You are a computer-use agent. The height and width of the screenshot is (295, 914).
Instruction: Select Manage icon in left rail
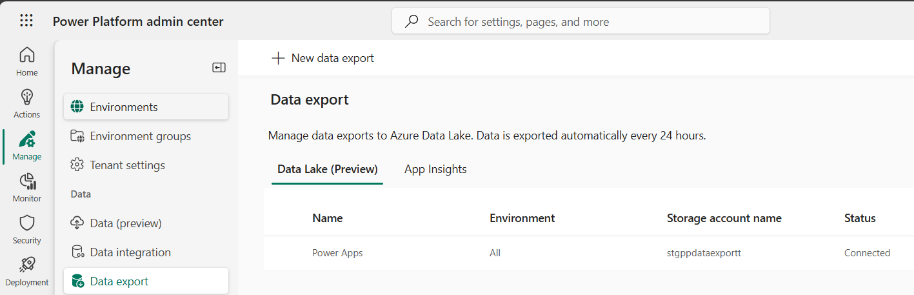click(x=26, y=146)
